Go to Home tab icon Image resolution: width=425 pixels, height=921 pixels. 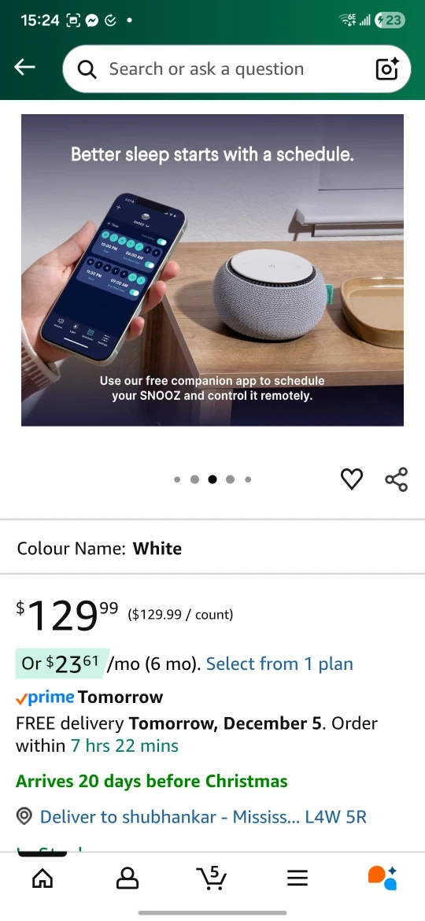tap(42, 878)
